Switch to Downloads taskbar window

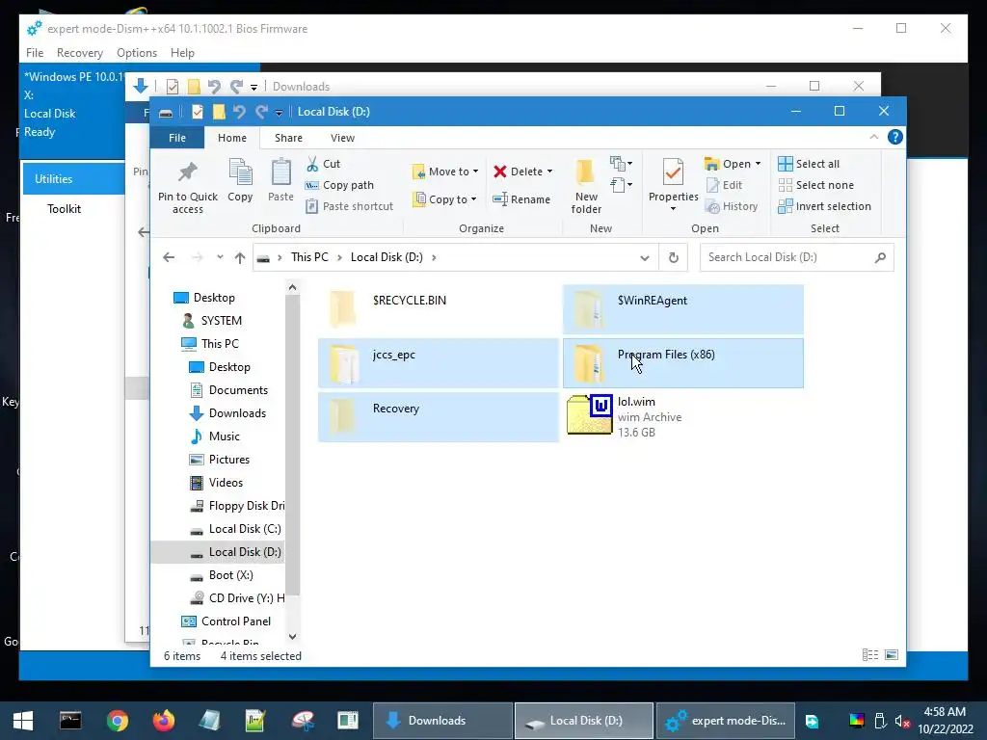tap(442, 721)
